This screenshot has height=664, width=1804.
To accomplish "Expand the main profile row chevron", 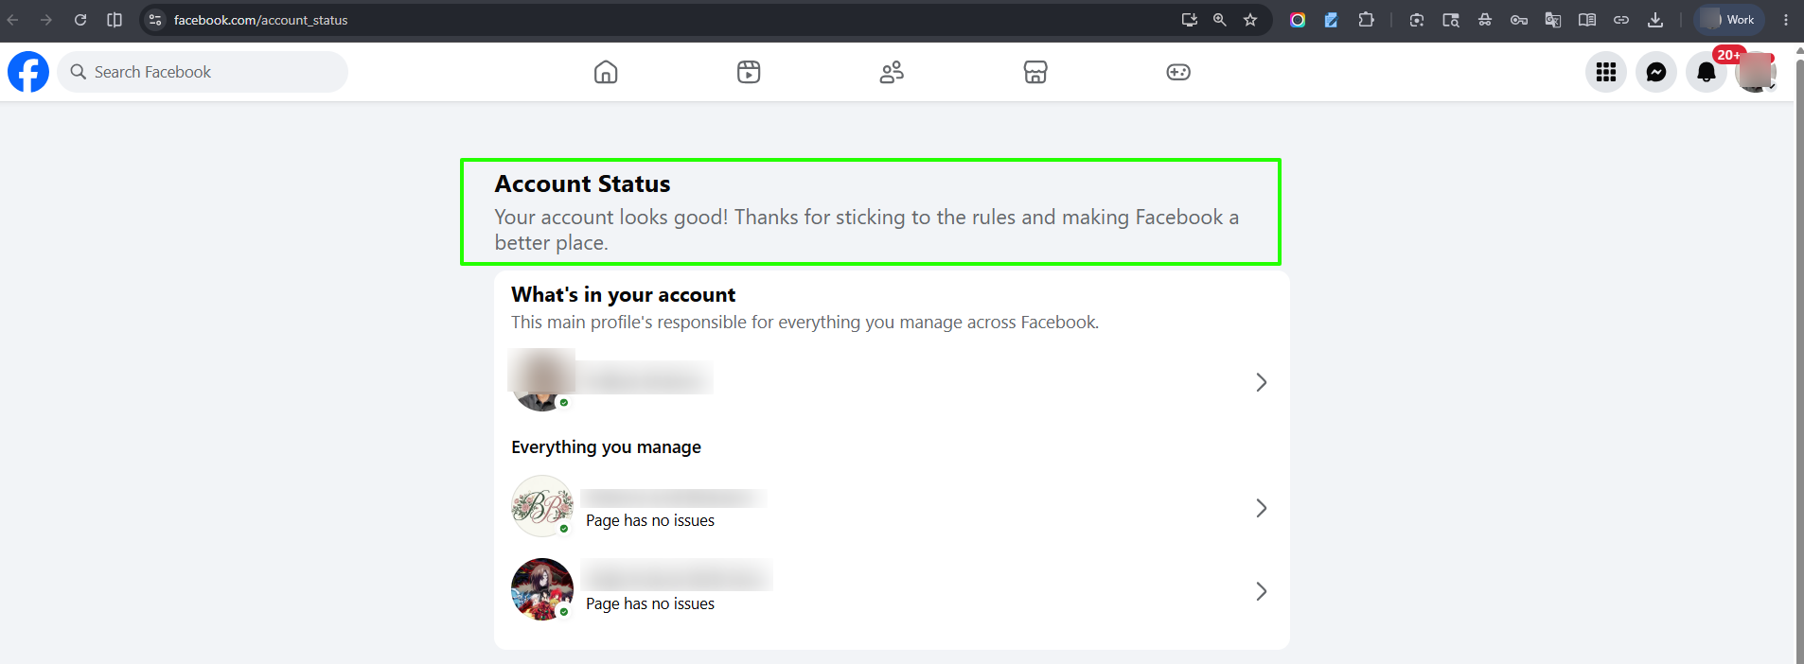I will point(1261,382).
